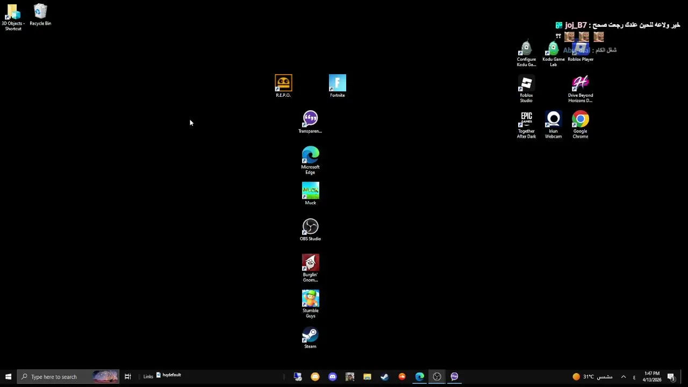Open the Discord icon on the taskbar

click(333, 377)
